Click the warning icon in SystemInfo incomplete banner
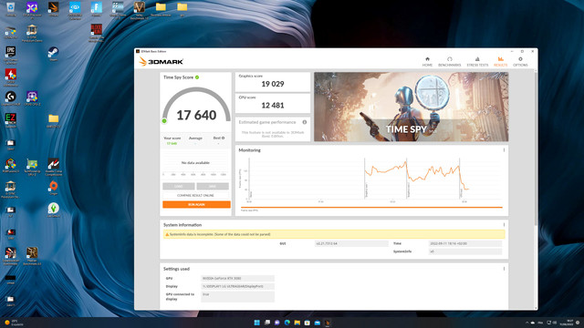584x328 pixels. pos(167,234)
